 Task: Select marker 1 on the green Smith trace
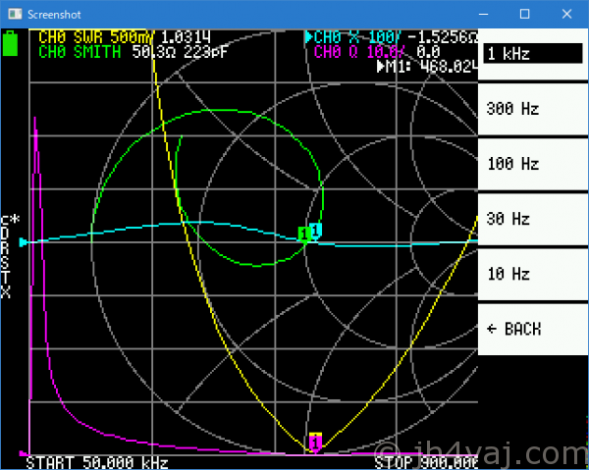tap(304, 235)
